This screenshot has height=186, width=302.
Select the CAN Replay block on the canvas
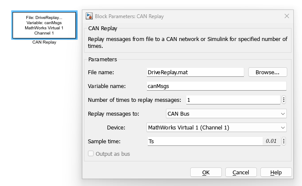tap(44, 25)
